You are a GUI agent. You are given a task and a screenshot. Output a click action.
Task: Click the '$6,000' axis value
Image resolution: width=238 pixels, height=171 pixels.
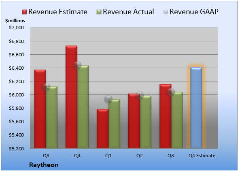16,95
